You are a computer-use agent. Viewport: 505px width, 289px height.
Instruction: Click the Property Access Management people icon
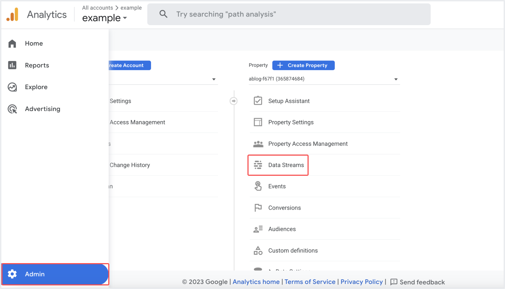tap(258, 144)
